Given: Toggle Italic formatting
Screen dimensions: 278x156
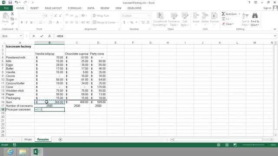Looking at the screenshot, I should pos(26,22).
